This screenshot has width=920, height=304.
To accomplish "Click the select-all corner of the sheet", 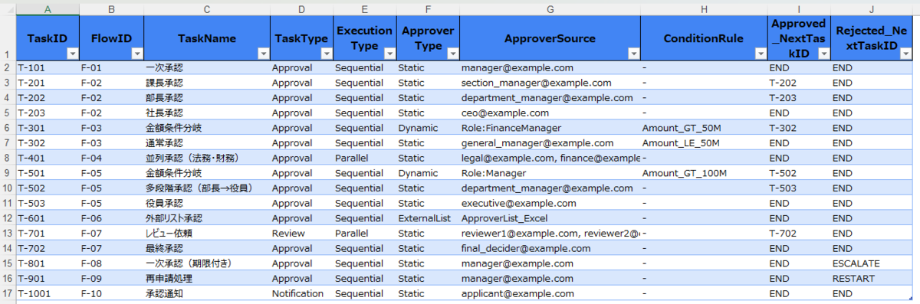I will coord(7,9).
